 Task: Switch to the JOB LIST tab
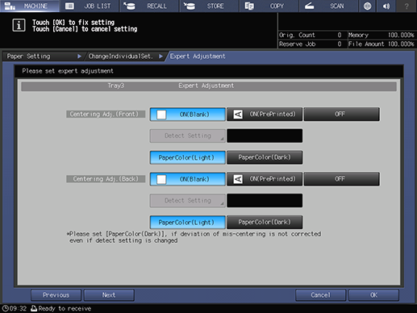pos(90,6)
